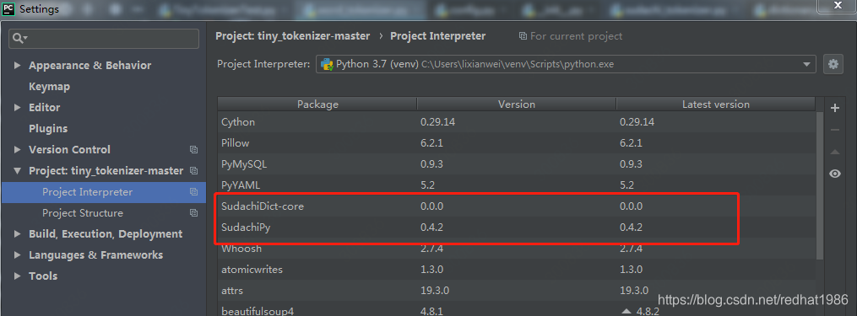Expand the Version Control section
The image size is (857, 316).
(18, 149)
